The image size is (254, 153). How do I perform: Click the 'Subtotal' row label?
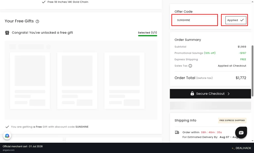(180, 47)
